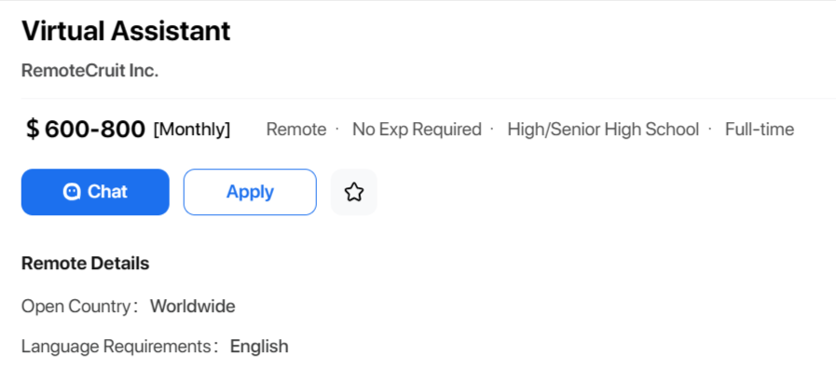This screenshot has width=836, height=368.
Task: Click the dollar sign in salary
Action: [33, 129]
